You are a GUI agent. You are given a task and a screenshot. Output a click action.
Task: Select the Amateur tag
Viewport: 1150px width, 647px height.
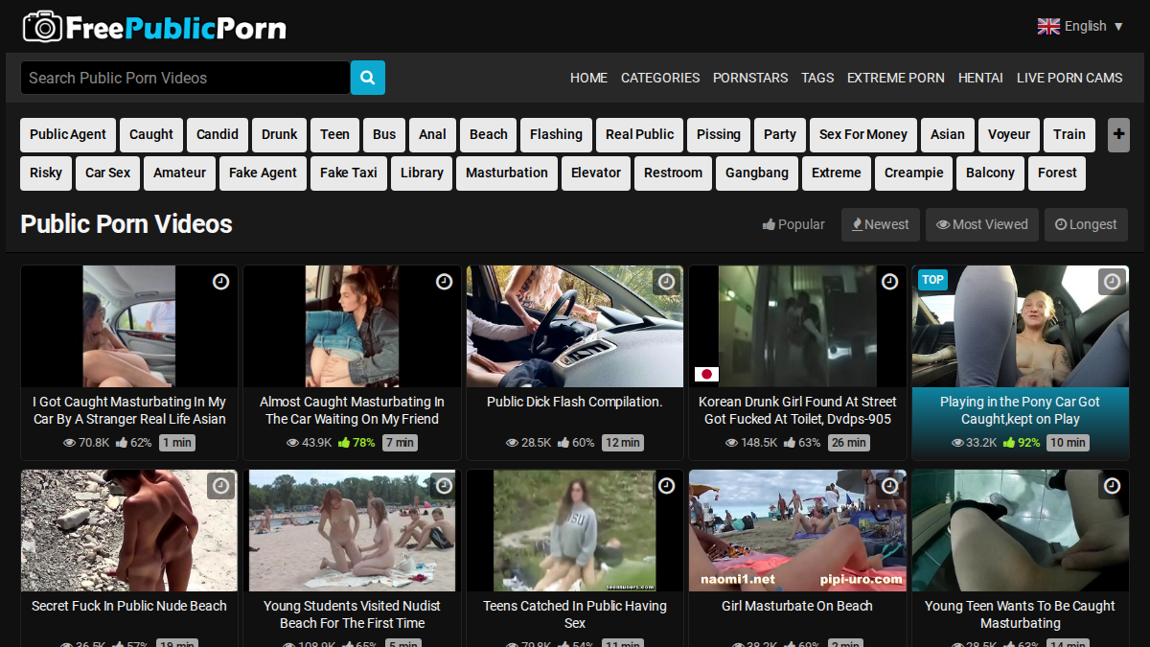[x=180, y=173]
